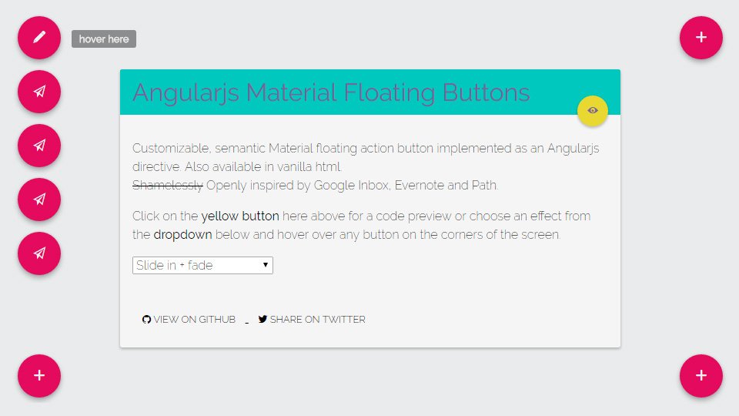Image resolution: width=739 pixels, height=416 pixels.
Task: Click the bold 'dropdown' word in description
Action: click(182, 234)
